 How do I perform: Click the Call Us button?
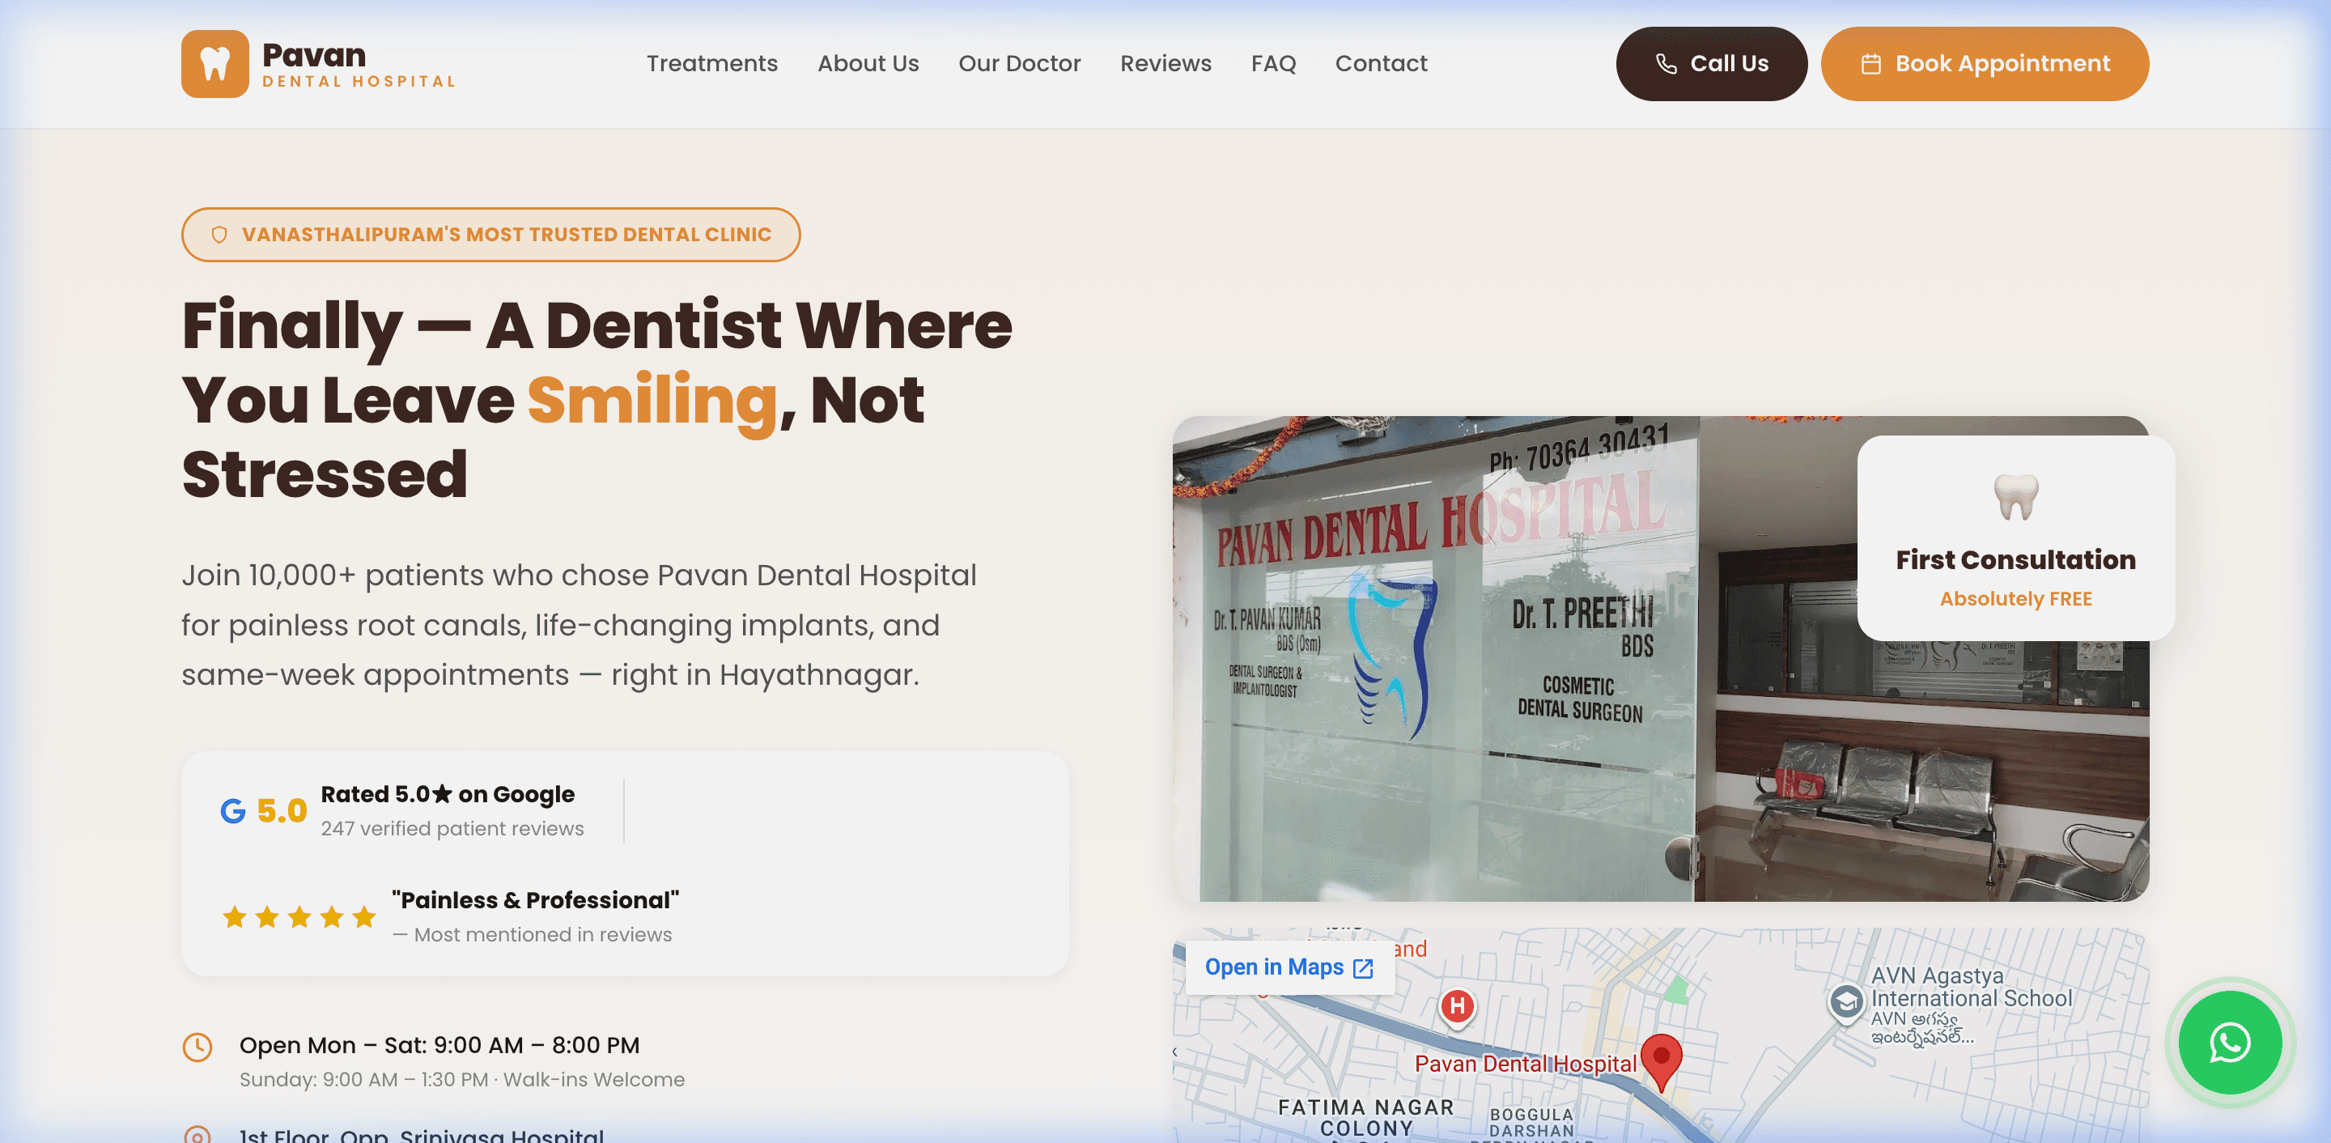click(x=1711, y=63)
